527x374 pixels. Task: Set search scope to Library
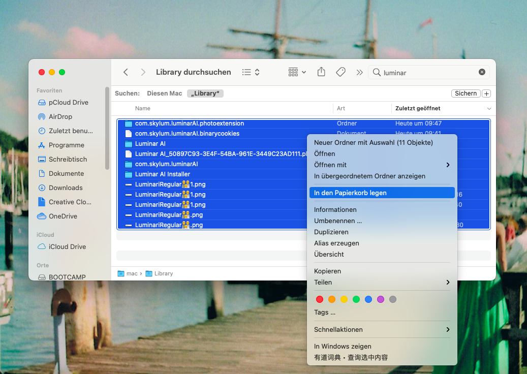(x=205, y=93)
